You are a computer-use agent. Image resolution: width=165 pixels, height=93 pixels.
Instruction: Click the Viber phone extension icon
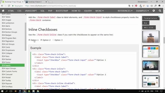pos(148,6)
